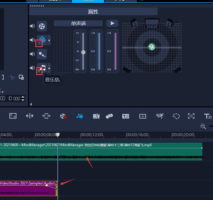
Task: Click the volume fader slider handle
Action: point(83,52)
